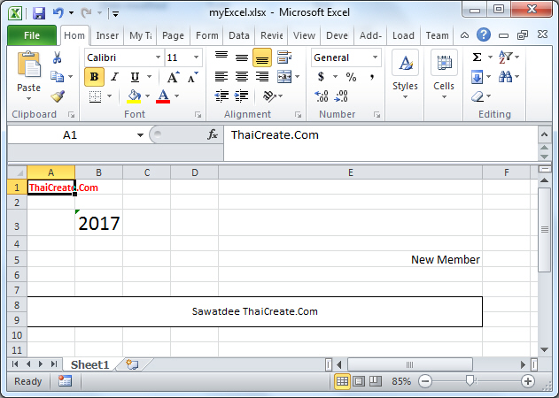Open the font size 11 dropdown
The image size is (559, 398).
pyautogui.click(x=196, y=57)
